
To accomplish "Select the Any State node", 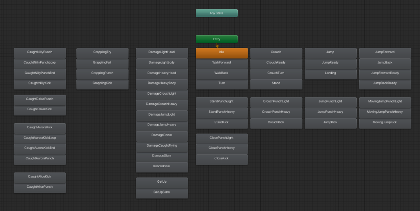I will click(x=216, y=13).
